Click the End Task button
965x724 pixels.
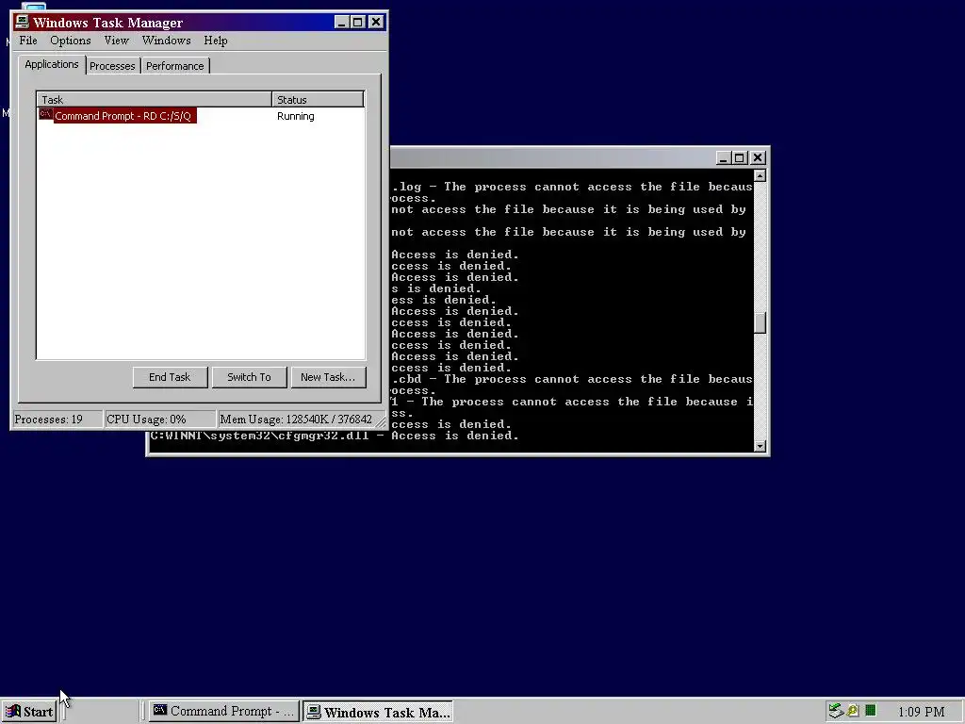click(x=170, y=377)
